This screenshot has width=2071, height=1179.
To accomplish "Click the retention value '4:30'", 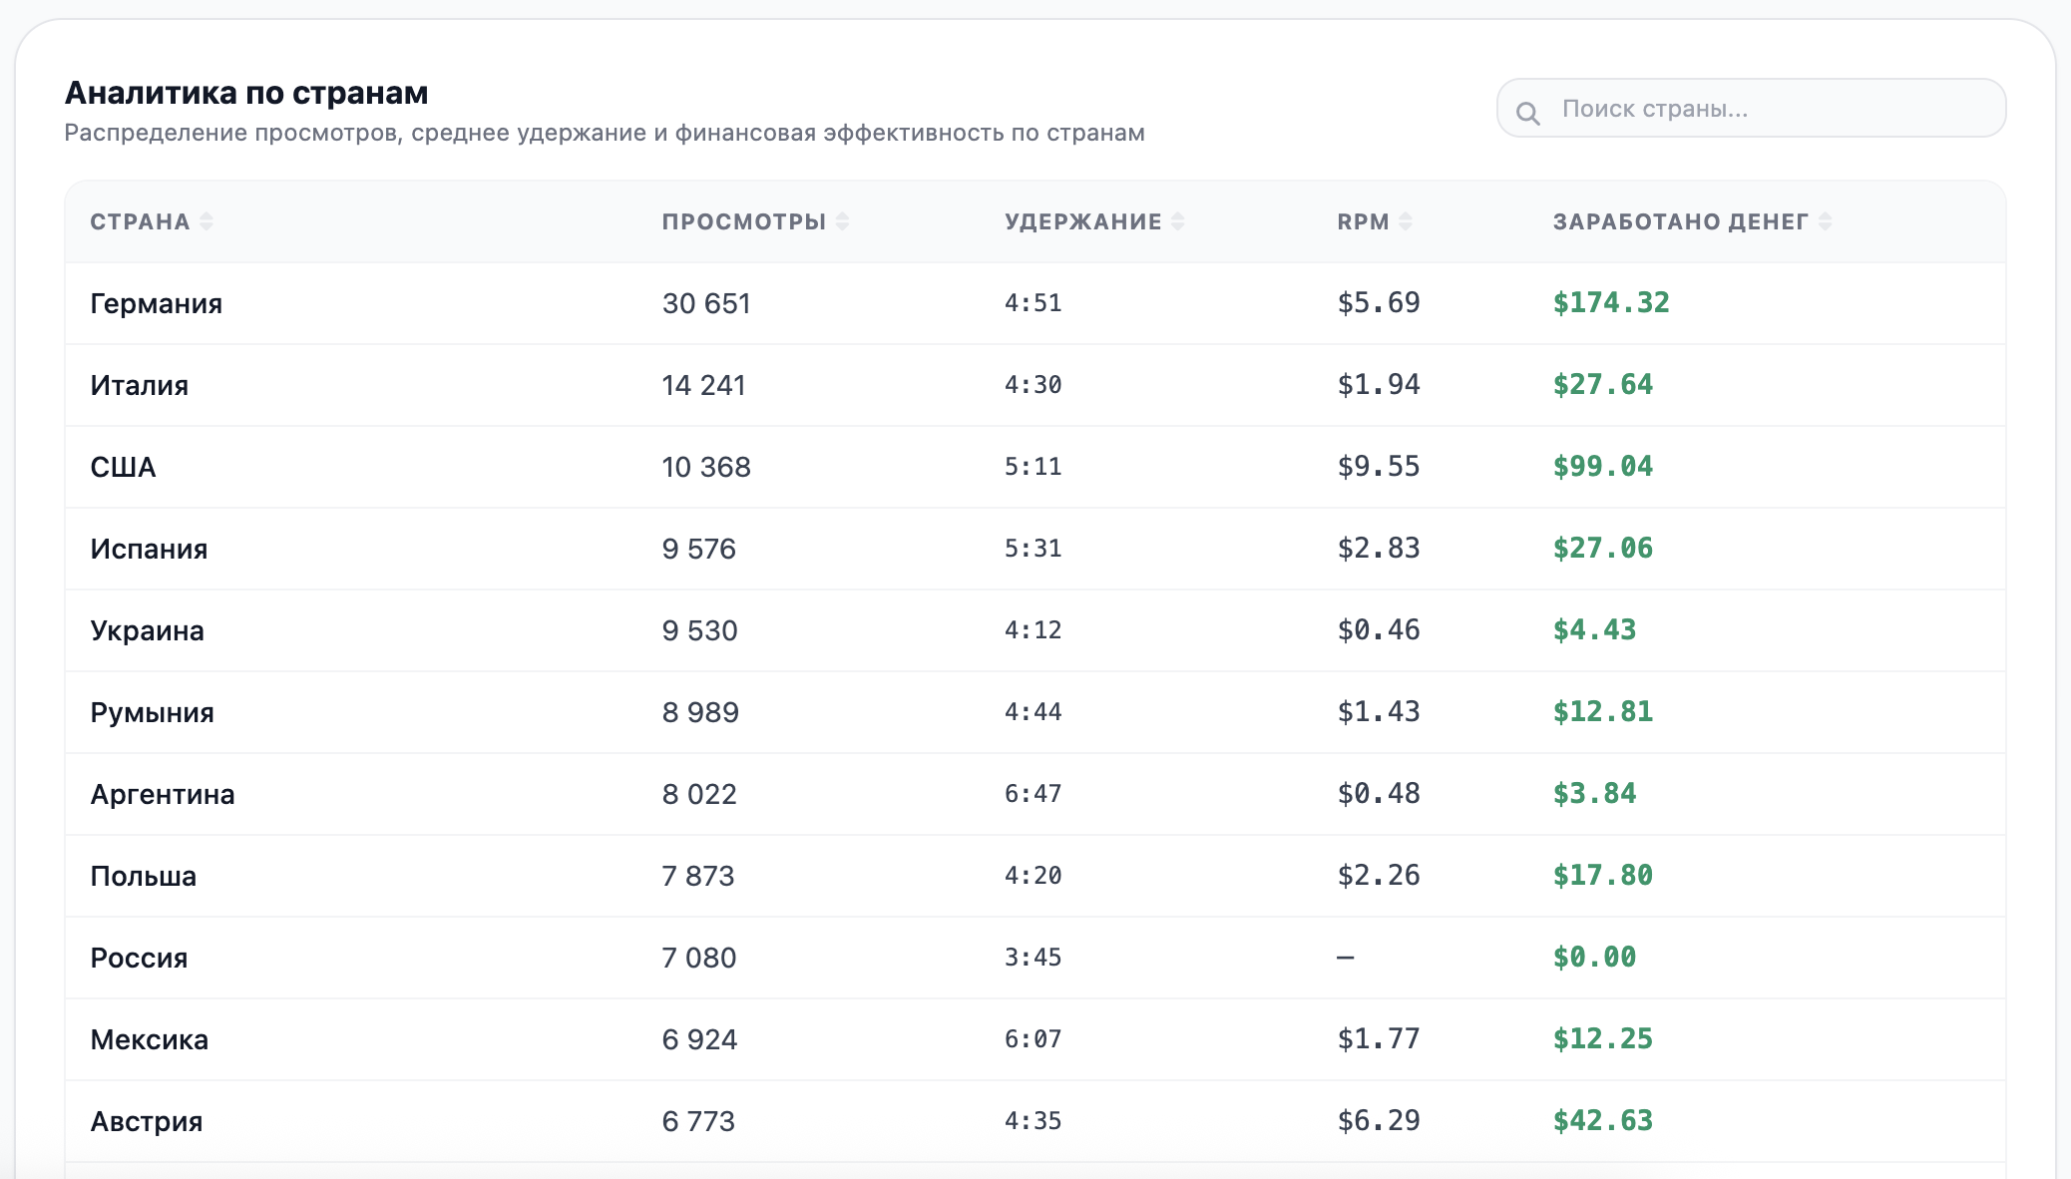I will pos(1033,385).
